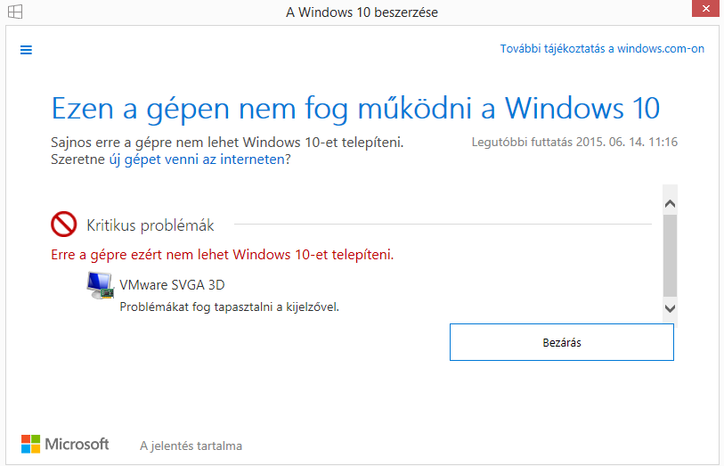724x466 pixels.
Task: Click the scrollbar up arrow
Action: (x=670, y=204)
